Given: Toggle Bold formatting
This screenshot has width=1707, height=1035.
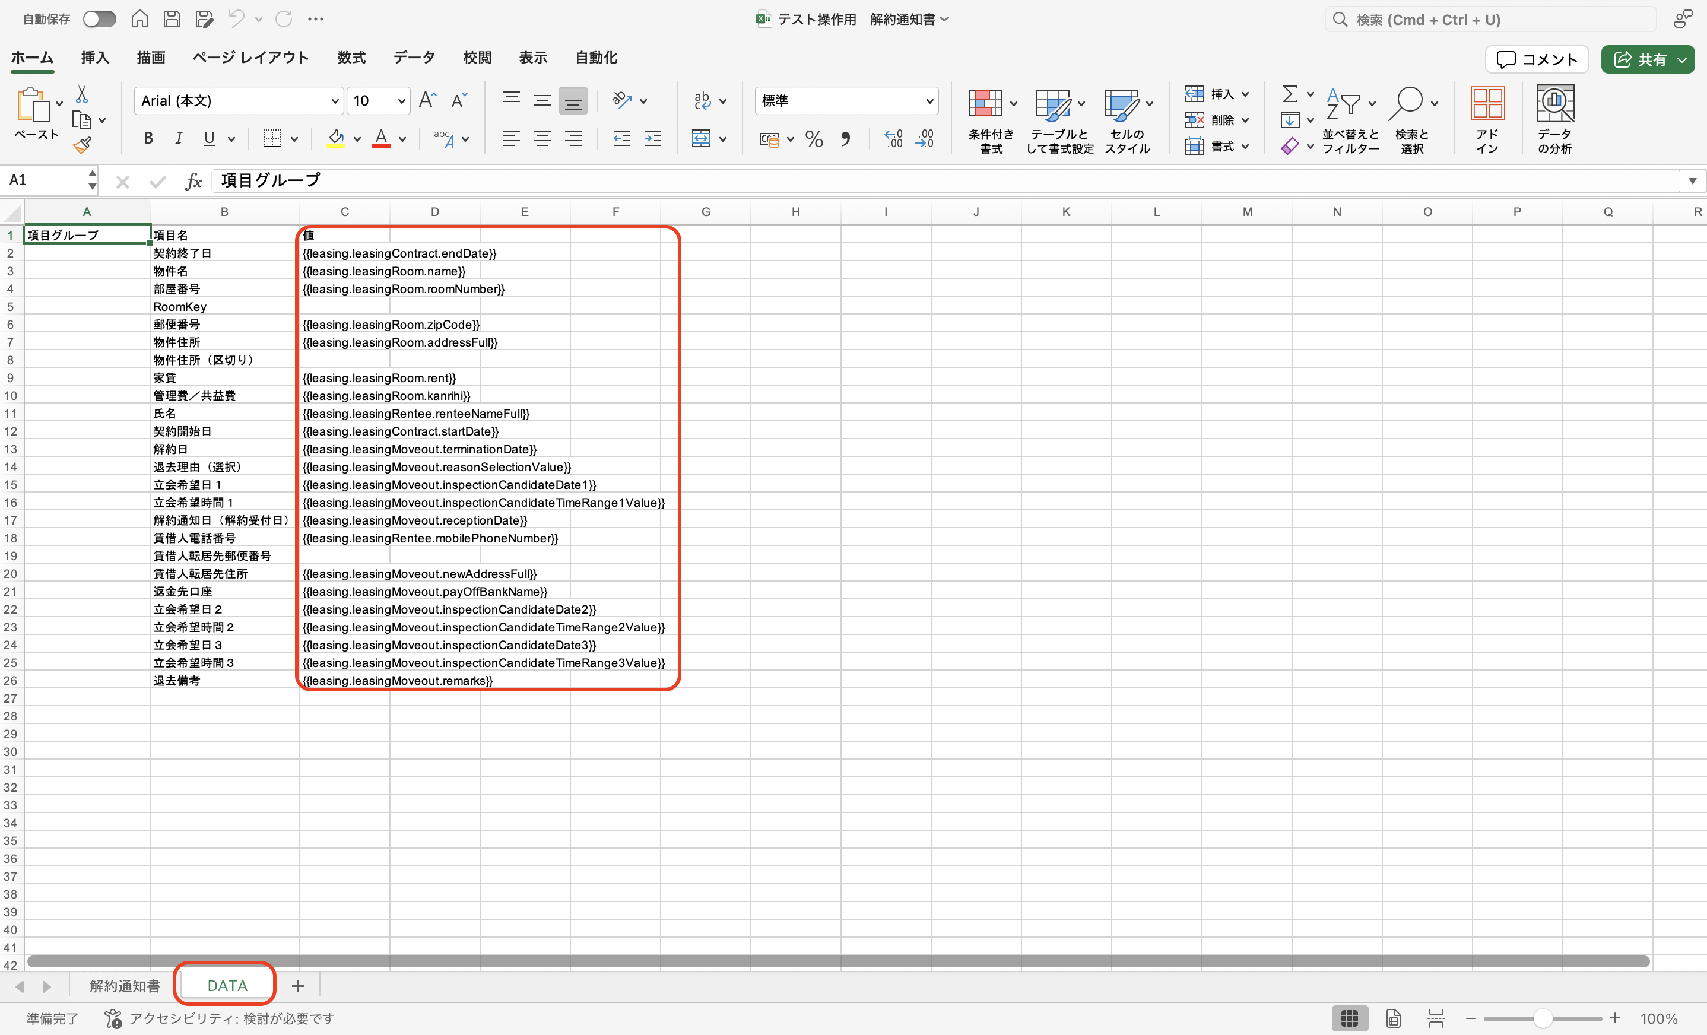Looking at the screenshot, I should pos(148,138).
